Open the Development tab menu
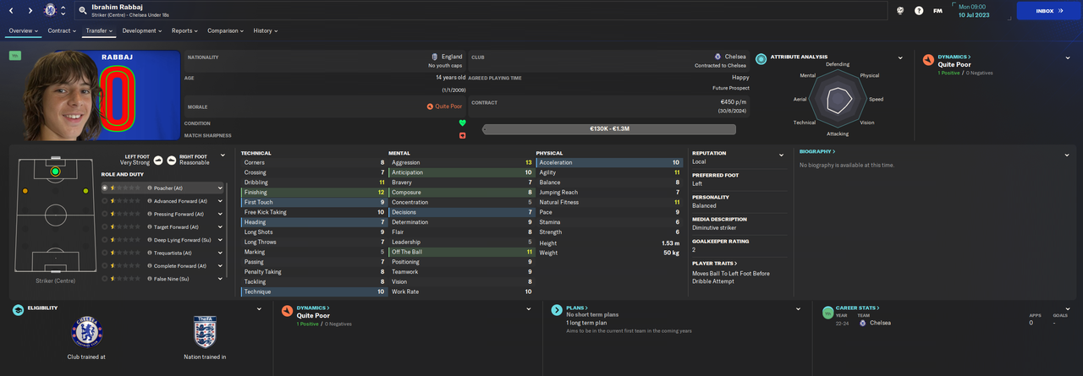1083x376 pixels. coord(142,30)
